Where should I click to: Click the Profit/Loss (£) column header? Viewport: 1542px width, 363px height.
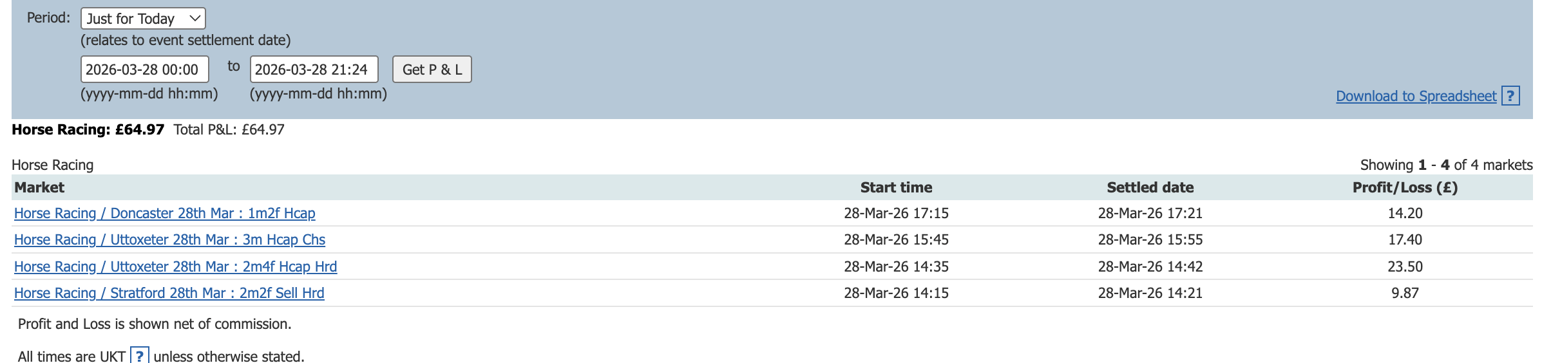(1405, 187)
